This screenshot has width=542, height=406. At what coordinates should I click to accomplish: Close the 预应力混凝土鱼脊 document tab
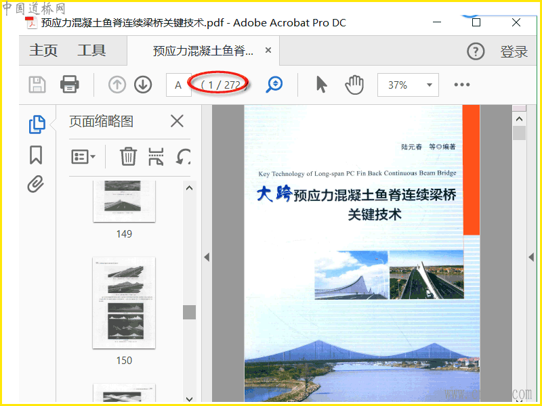click(x=268, y=50)
